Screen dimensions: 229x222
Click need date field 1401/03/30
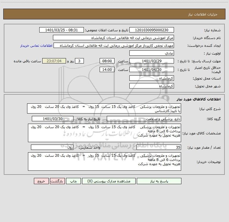click(53, 119)
